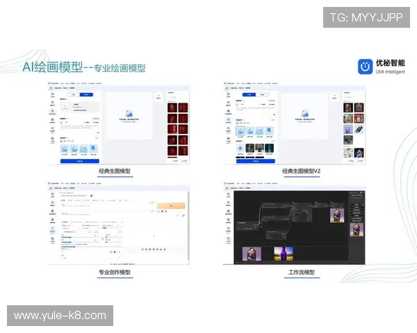Viewport: 417px width, 333px height.
Task: Click the image placeholder icon in 经典生图模型V2 canvas
Action: (304, 112)
